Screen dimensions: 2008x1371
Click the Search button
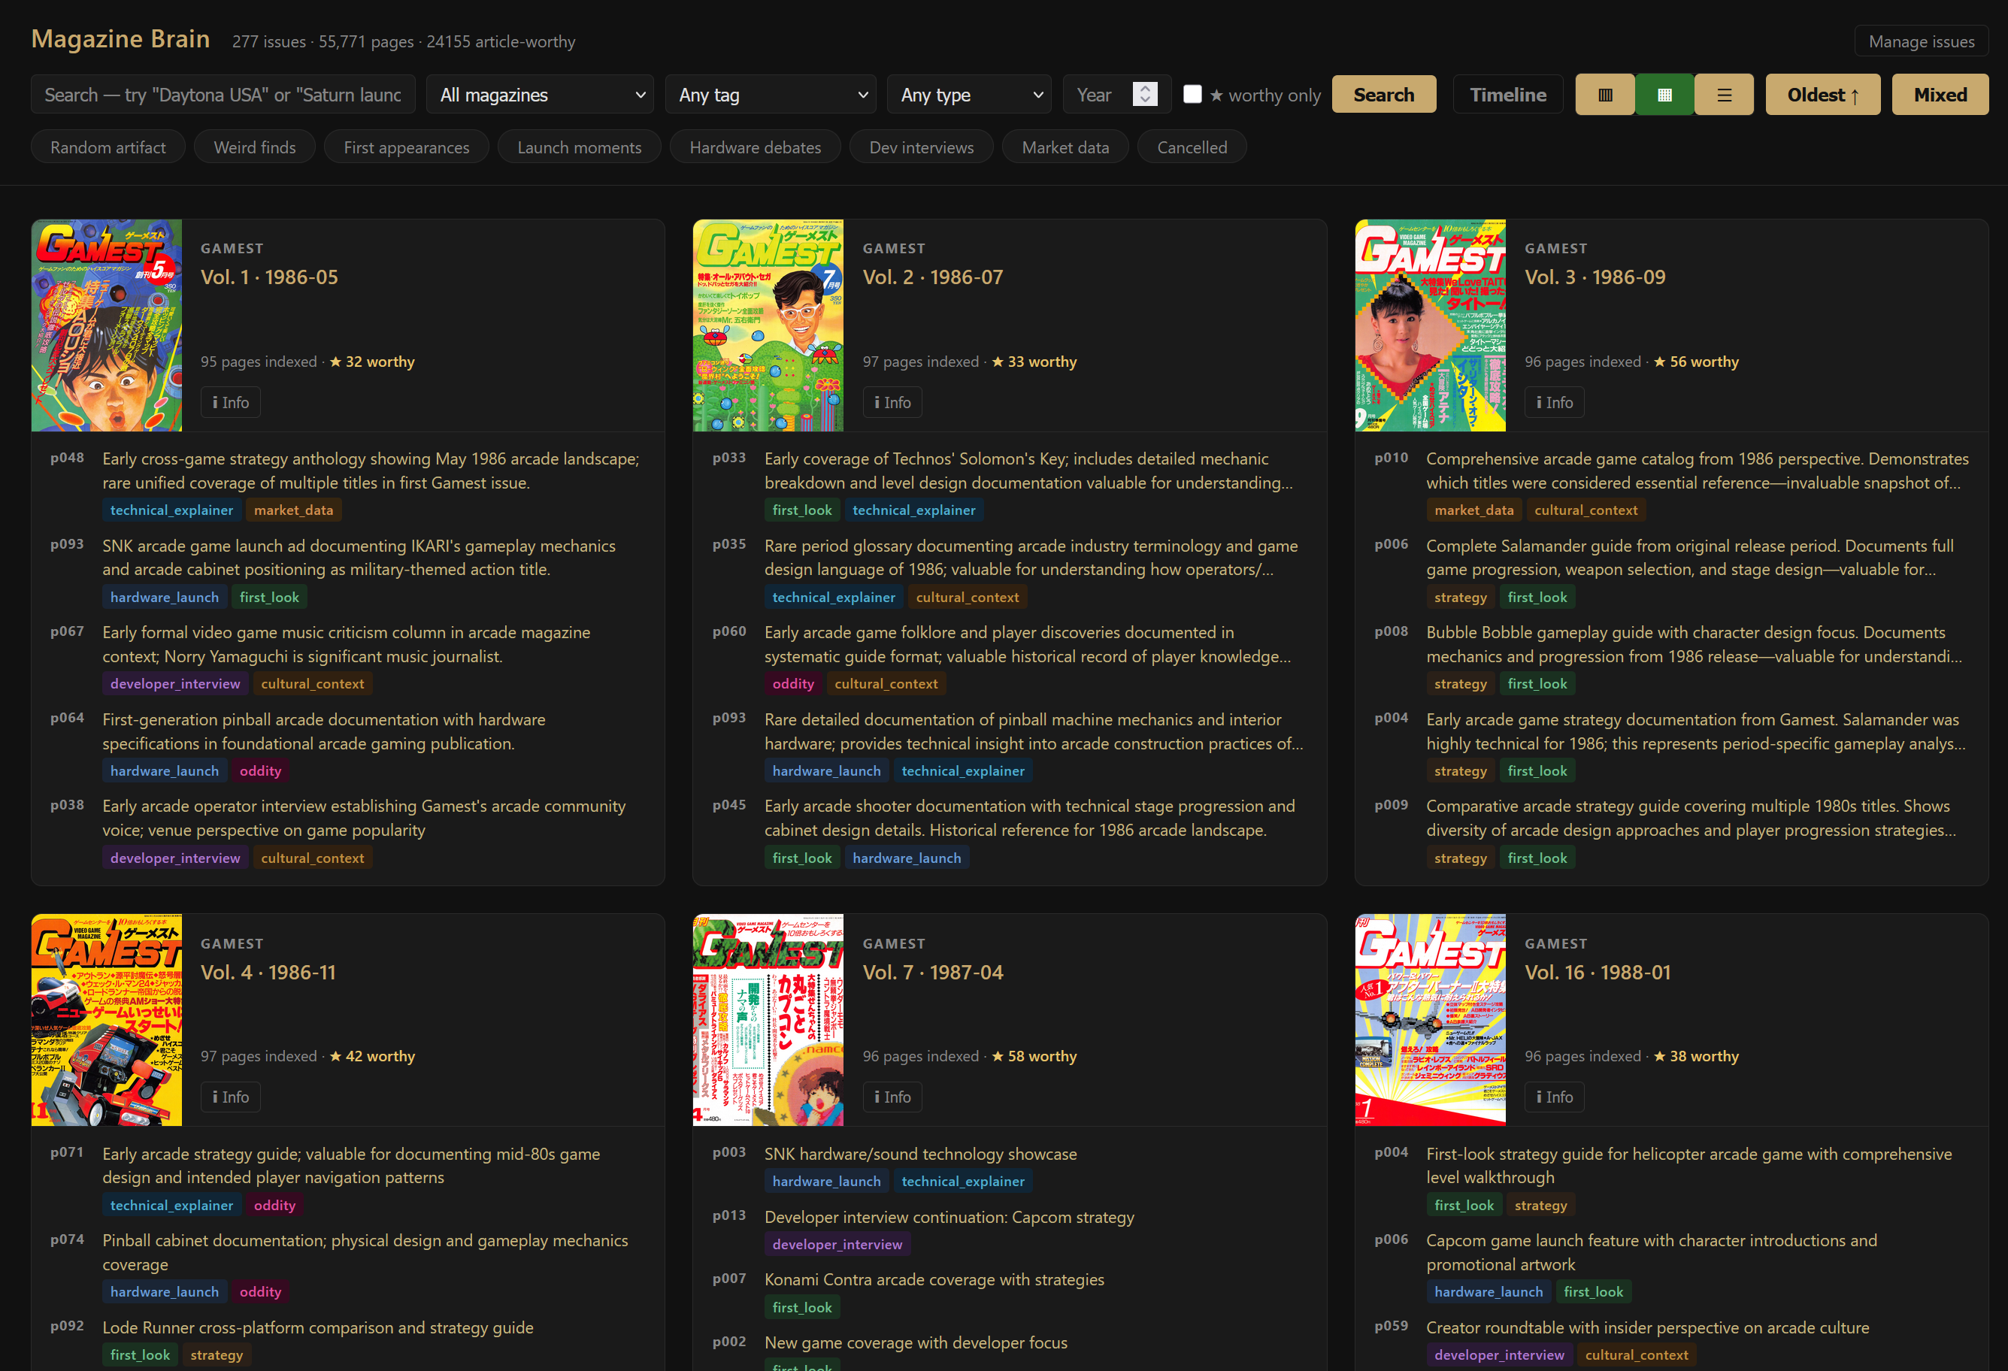tap(1383, 95)
